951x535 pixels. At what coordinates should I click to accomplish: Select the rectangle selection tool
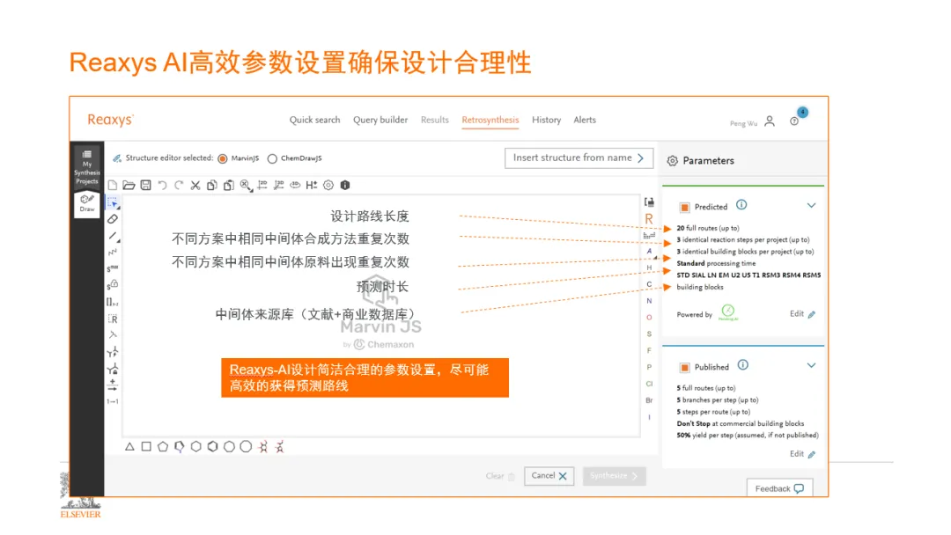coord(113,203)
